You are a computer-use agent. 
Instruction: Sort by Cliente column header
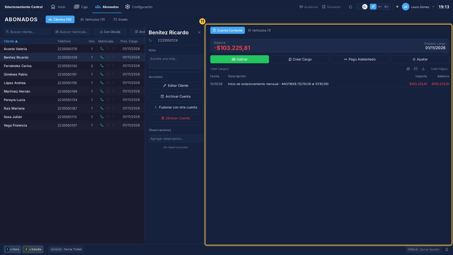click(x=11, y=41)
